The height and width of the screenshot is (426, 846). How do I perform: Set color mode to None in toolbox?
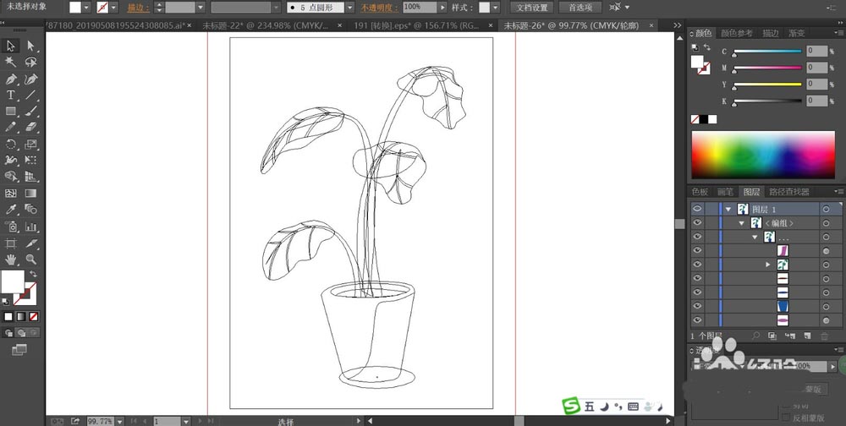coord(34,316)
